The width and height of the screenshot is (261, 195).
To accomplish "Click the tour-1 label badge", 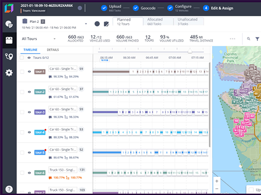I will click(40, 71).
